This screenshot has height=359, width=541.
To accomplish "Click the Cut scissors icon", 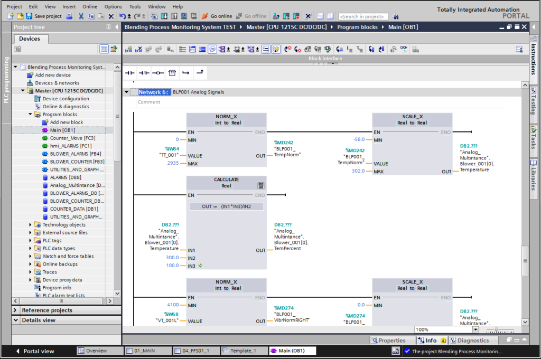I will click(x=81, y=16).
